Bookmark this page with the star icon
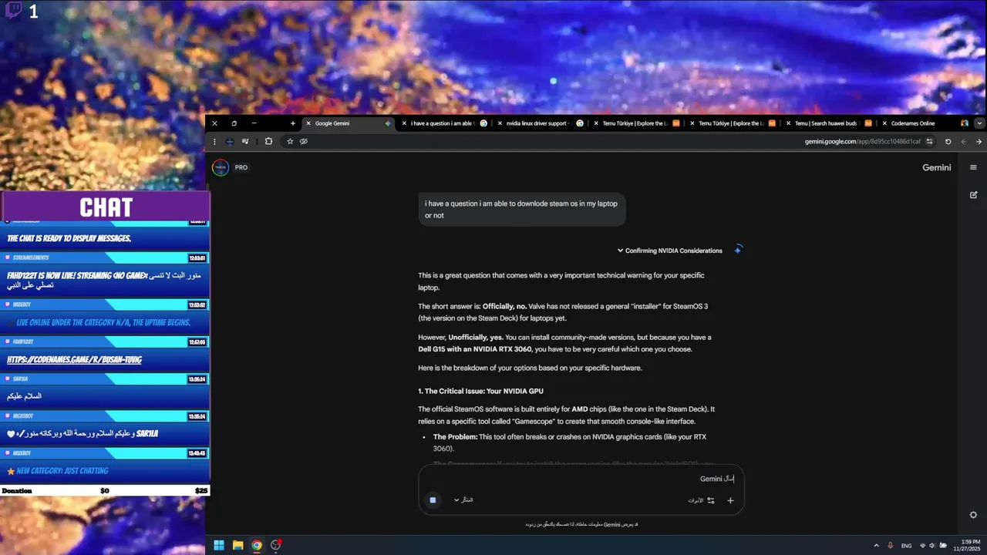This screenshot has height=555, width=987. click(290, 142)
